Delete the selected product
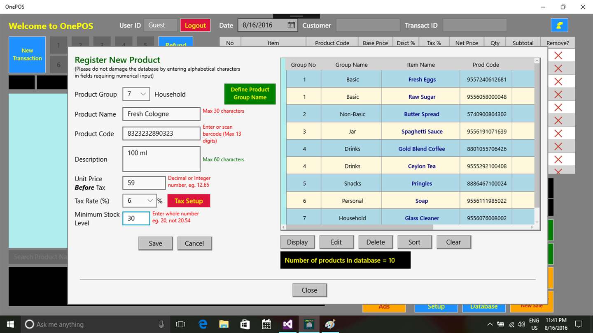 point(376,242)
